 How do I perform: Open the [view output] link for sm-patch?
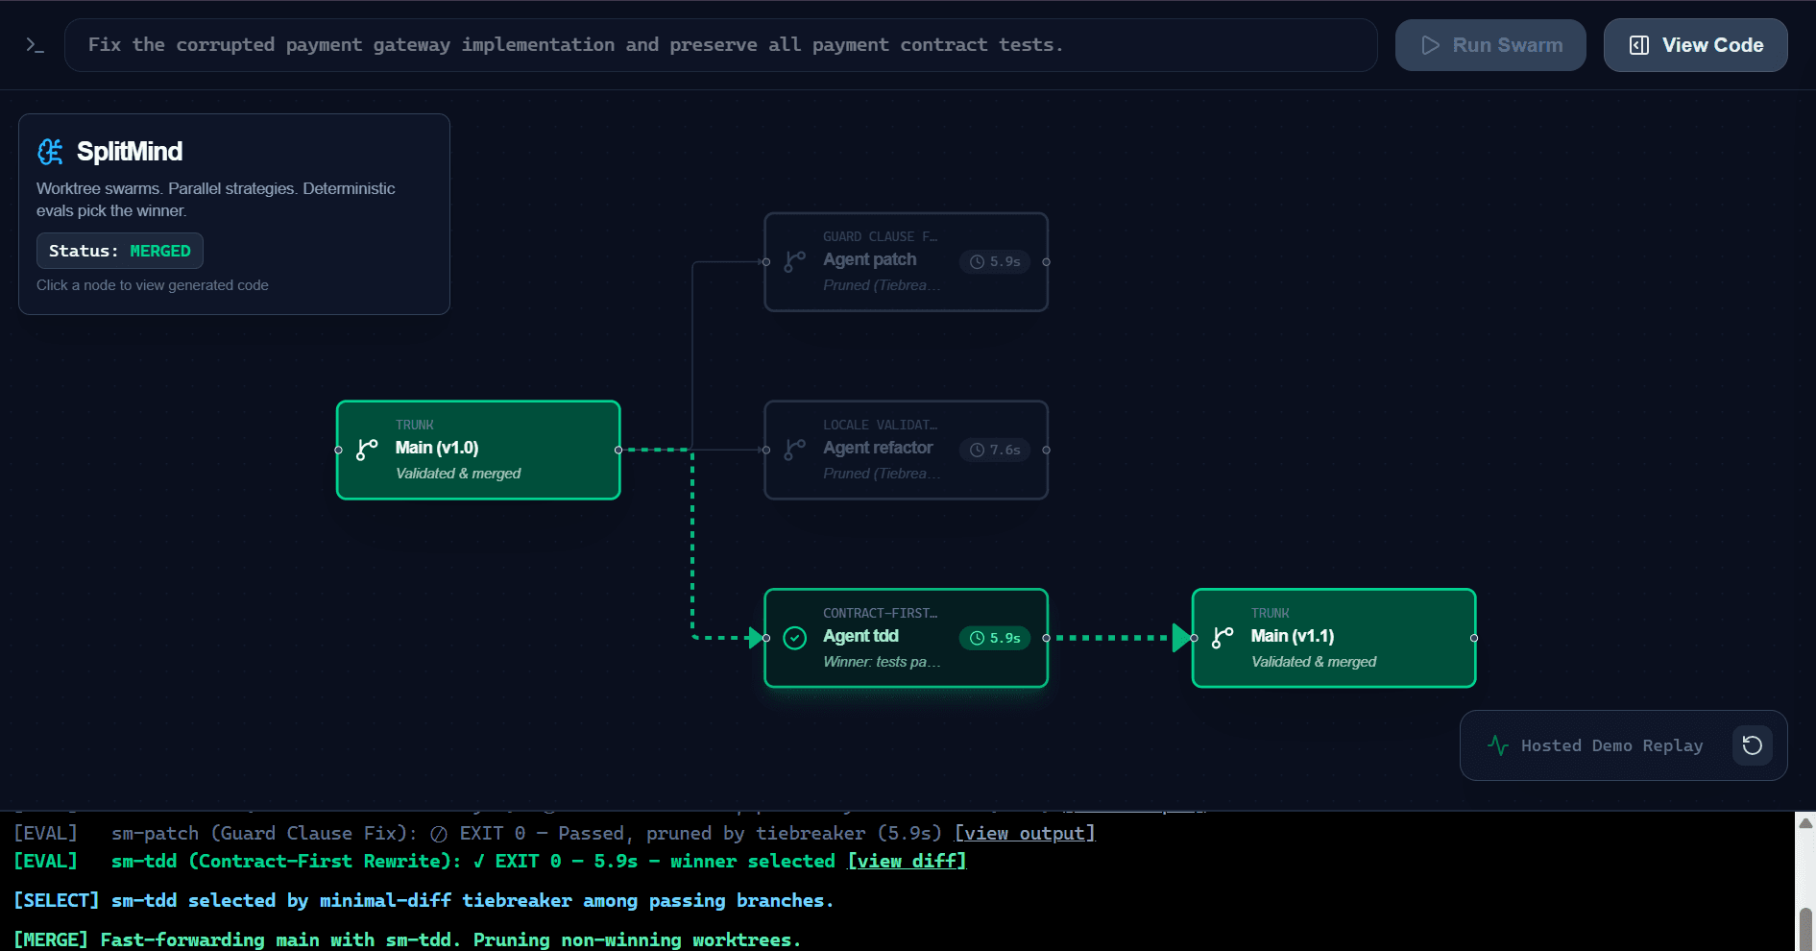pyautogui.click(x=1025, y=833)
